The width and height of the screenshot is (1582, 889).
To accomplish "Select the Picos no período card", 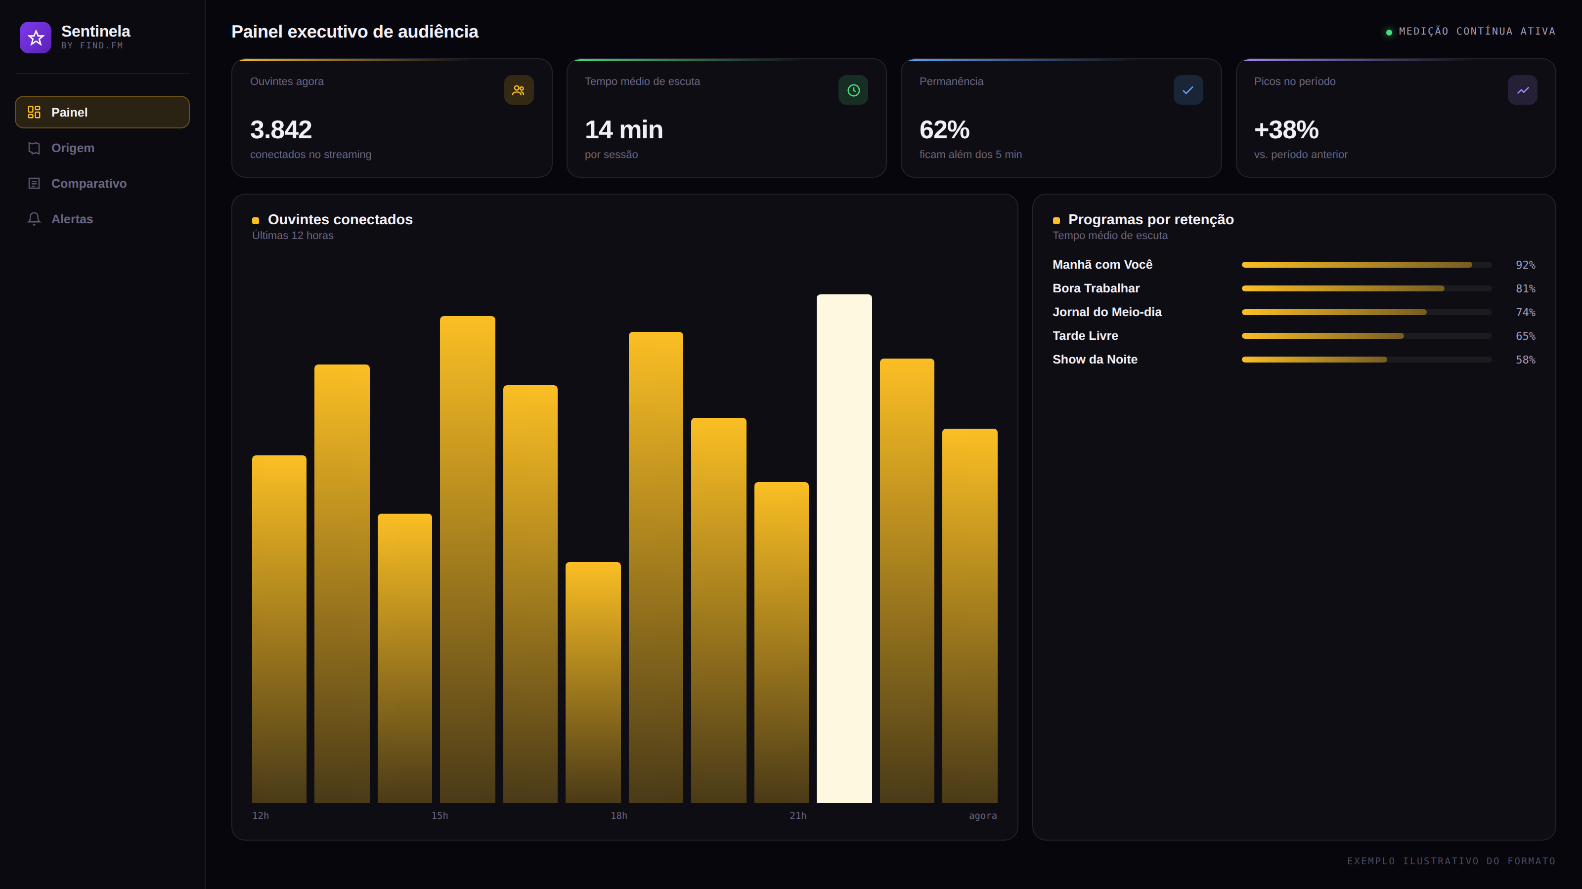I will [x=1396, y=119].
